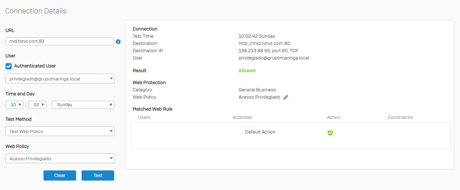The height and width of the screenshot is (190, 460).
Task: Click the Users column header
Action: point(144,117)
